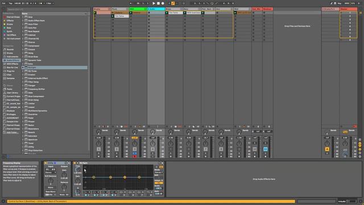Viewport: 364px width, 205px height.
Task: Disarm the Wish track red arm button
Action: [x=135, y=157]
